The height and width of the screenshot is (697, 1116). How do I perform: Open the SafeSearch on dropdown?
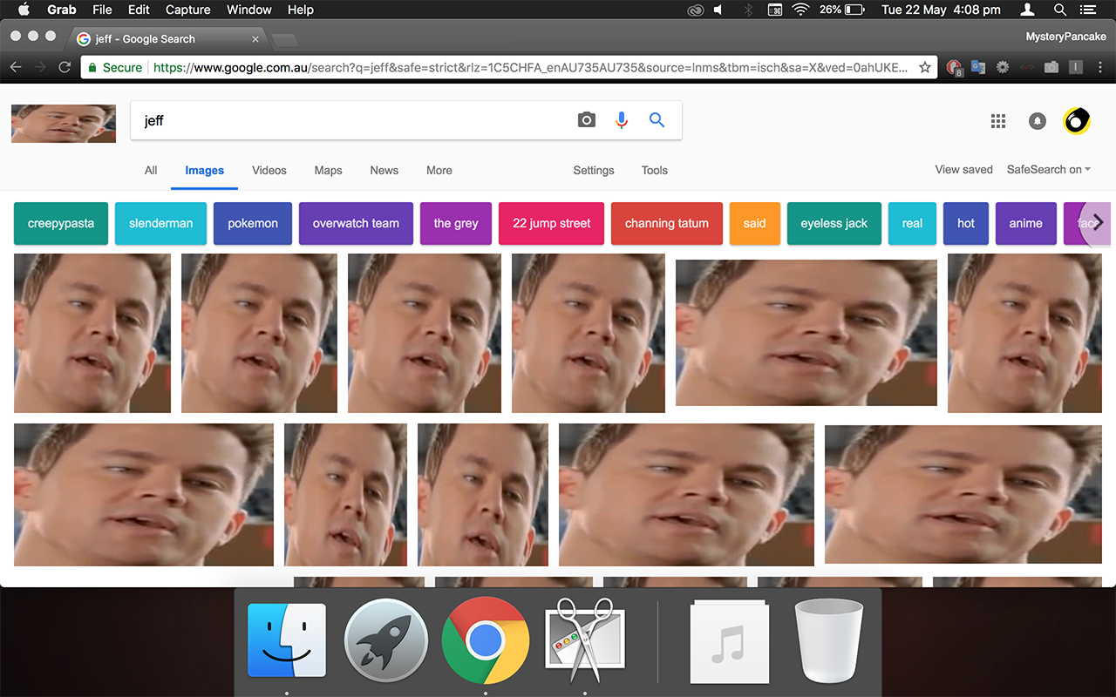click(x=1048, y=169)
